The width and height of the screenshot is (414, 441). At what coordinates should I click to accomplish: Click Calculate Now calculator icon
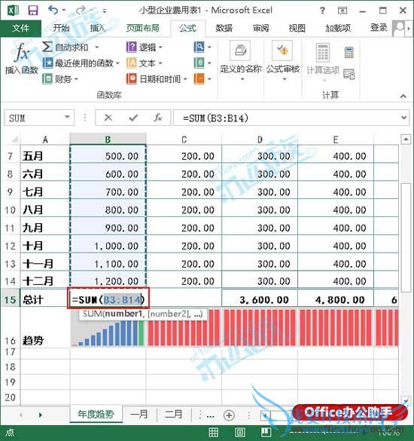[349, 53]
